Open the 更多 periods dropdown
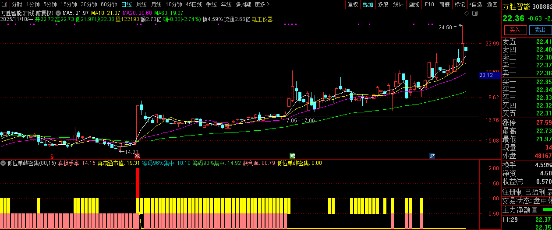This screenshot has width=552, height=230. (x=262, y=4)
